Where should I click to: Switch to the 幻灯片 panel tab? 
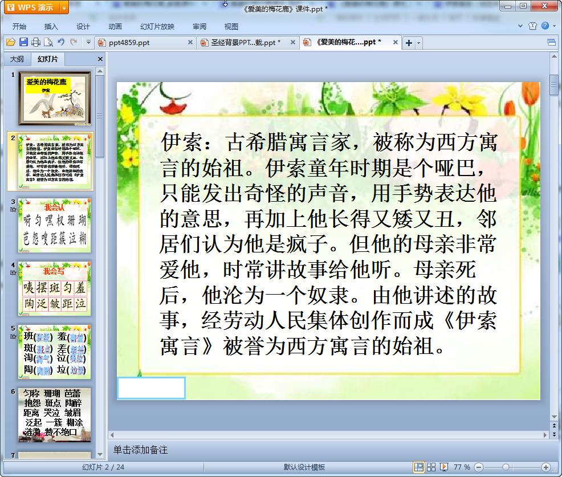[47, 59]
